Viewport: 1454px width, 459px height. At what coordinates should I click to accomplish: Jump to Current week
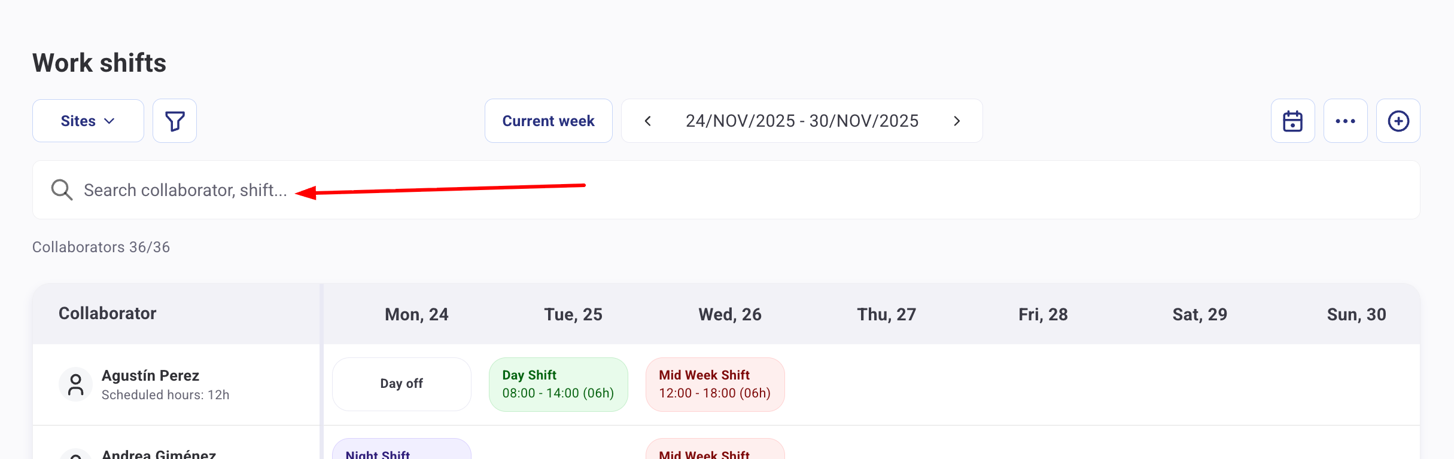[548, 121]
